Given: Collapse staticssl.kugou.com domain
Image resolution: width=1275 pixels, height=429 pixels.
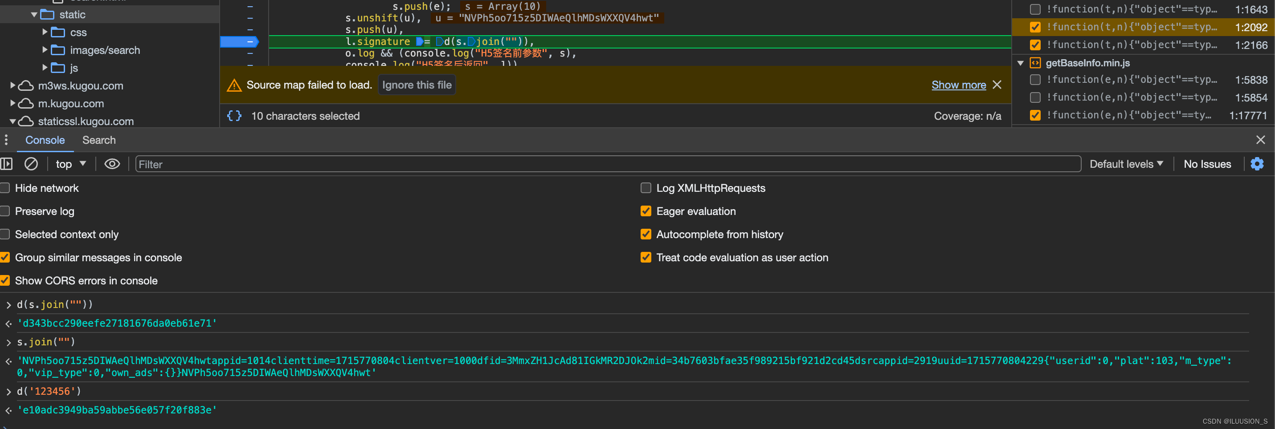Looking at the screenshot, I should 12,121.
